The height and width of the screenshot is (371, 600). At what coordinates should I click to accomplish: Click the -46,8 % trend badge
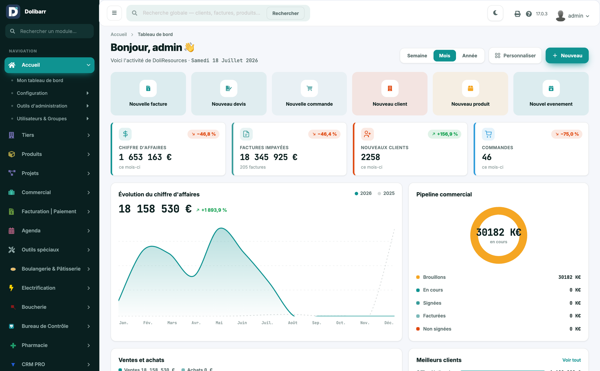coord(203,134)
